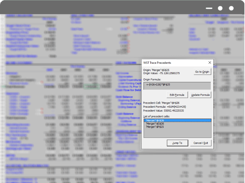Viewport: 245px width, 183px height.
Task: Click the Precedent Value 55092.49225535 text
Action: pyautogui.click(x=163, y=111)
